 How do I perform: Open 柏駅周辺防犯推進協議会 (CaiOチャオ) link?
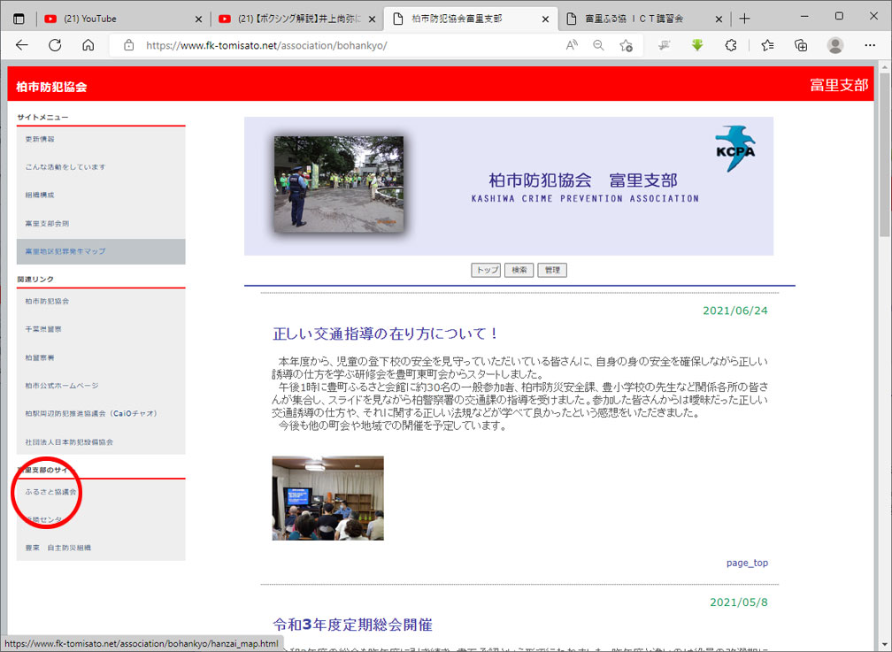(x=91, y=413)
